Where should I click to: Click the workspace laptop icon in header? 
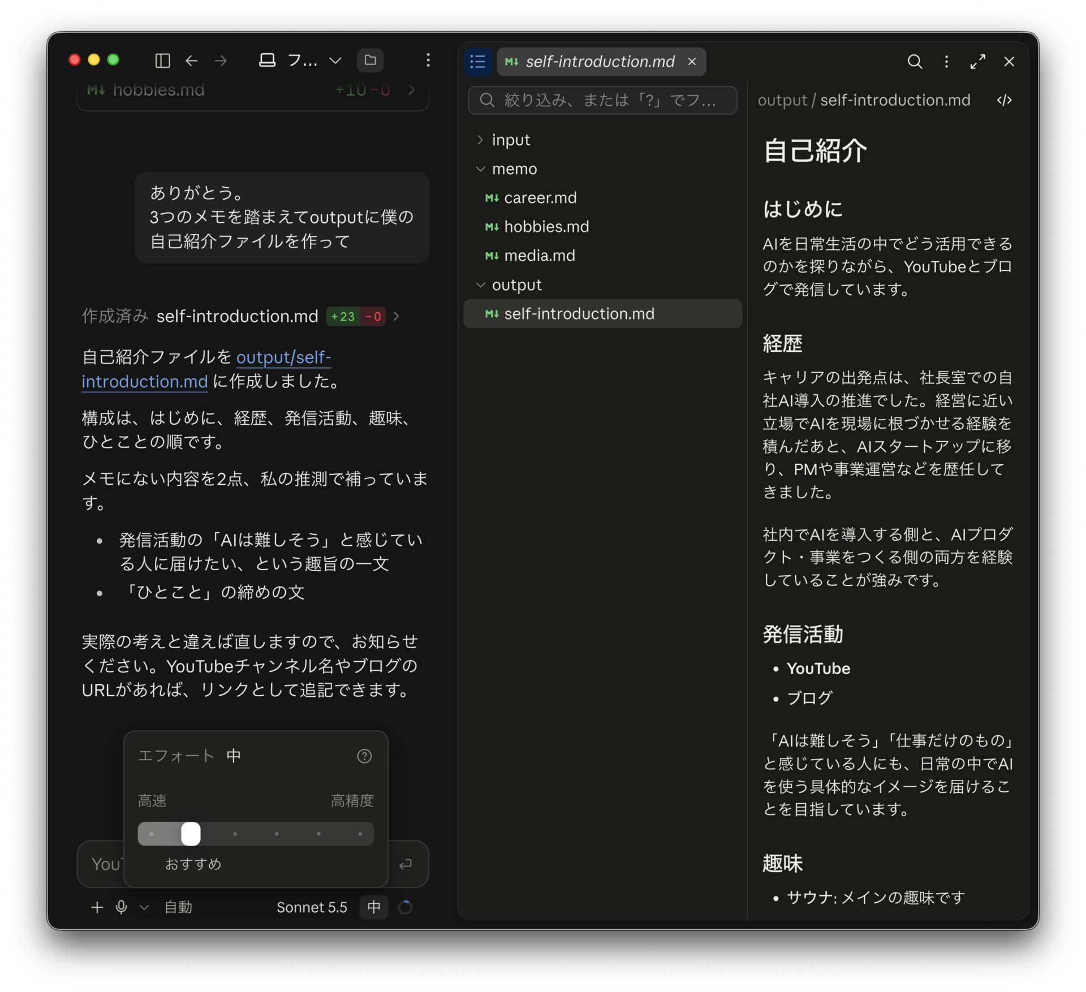tap(267, 61)
